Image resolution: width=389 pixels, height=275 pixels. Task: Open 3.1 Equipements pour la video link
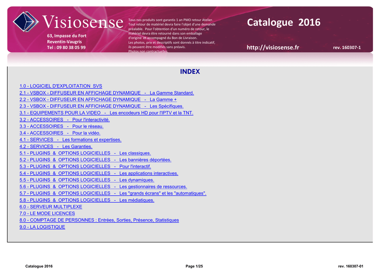click(106, 113)
